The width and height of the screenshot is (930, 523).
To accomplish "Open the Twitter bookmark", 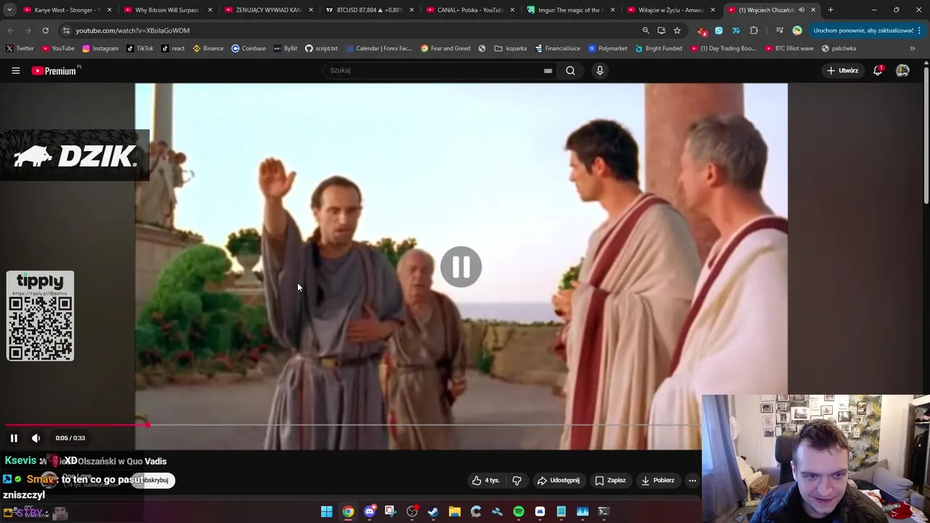I will pos(20,49).
